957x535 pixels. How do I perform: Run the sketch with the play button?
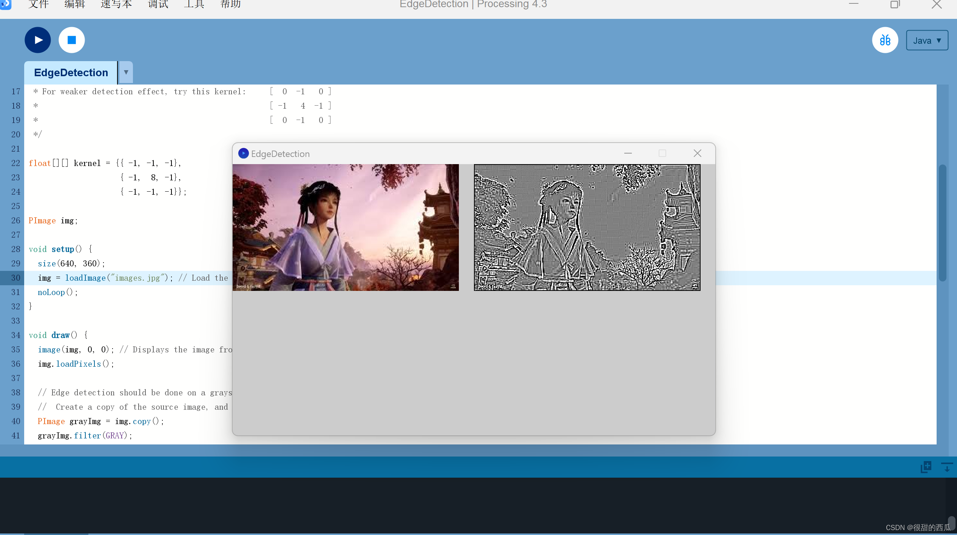pyautogui.click(x=38, y=40)
